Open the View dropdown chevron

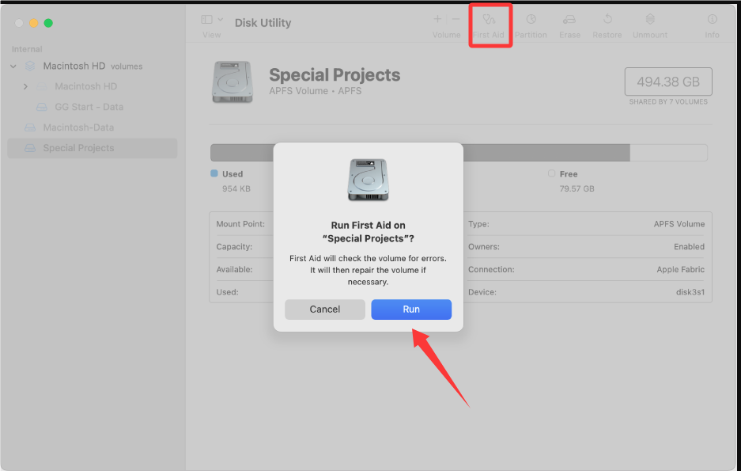pos(220,19)
